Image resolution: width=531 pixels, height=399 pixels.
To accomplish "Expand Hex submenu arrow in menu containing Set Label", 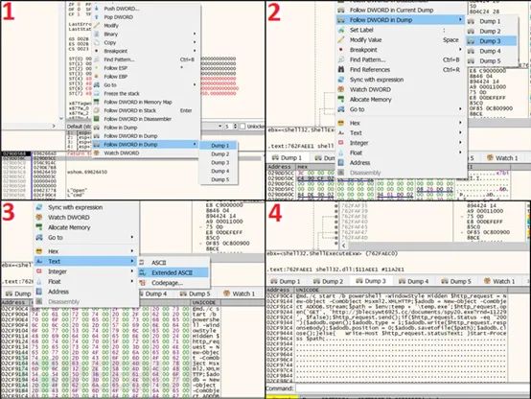I will coord(460,123).
